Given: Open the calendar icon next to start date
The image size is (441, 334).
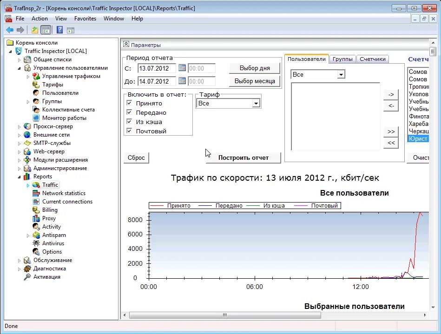Looking at the screenshot, I should [x=181, y=68].
